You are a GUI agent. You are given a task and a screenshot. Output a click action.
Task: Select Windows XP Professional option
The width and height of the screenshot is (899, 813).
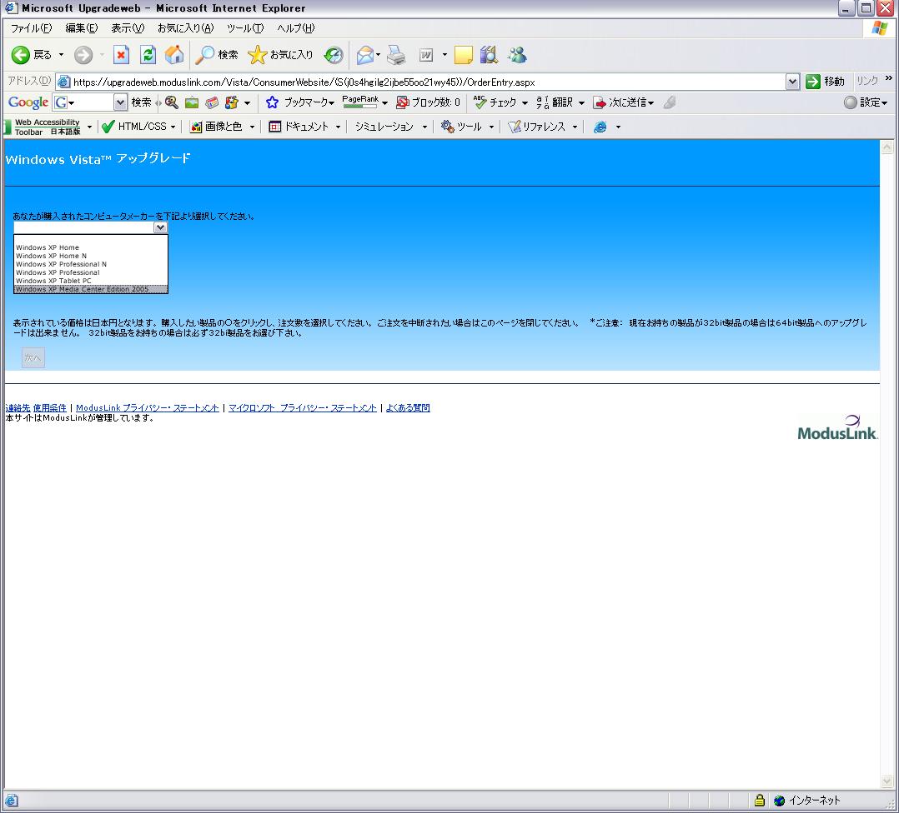[91, 272]
